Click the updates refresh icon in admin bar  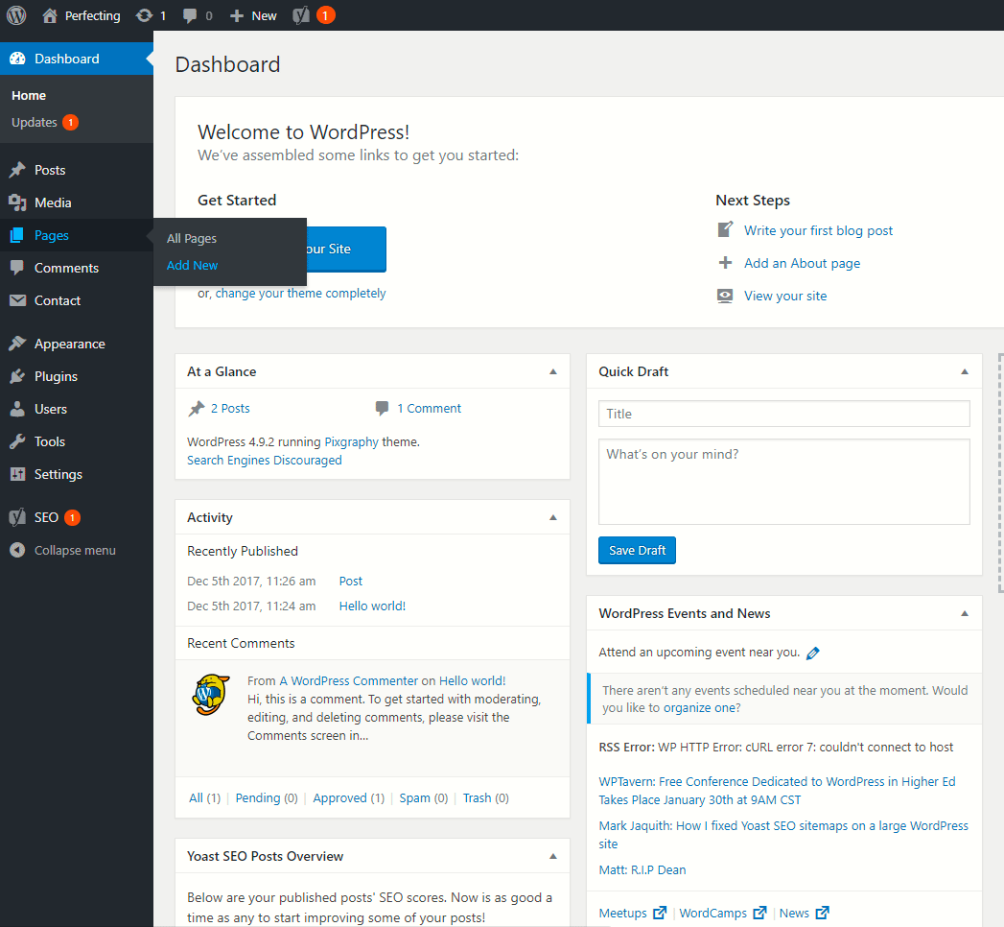pos(144,15)
